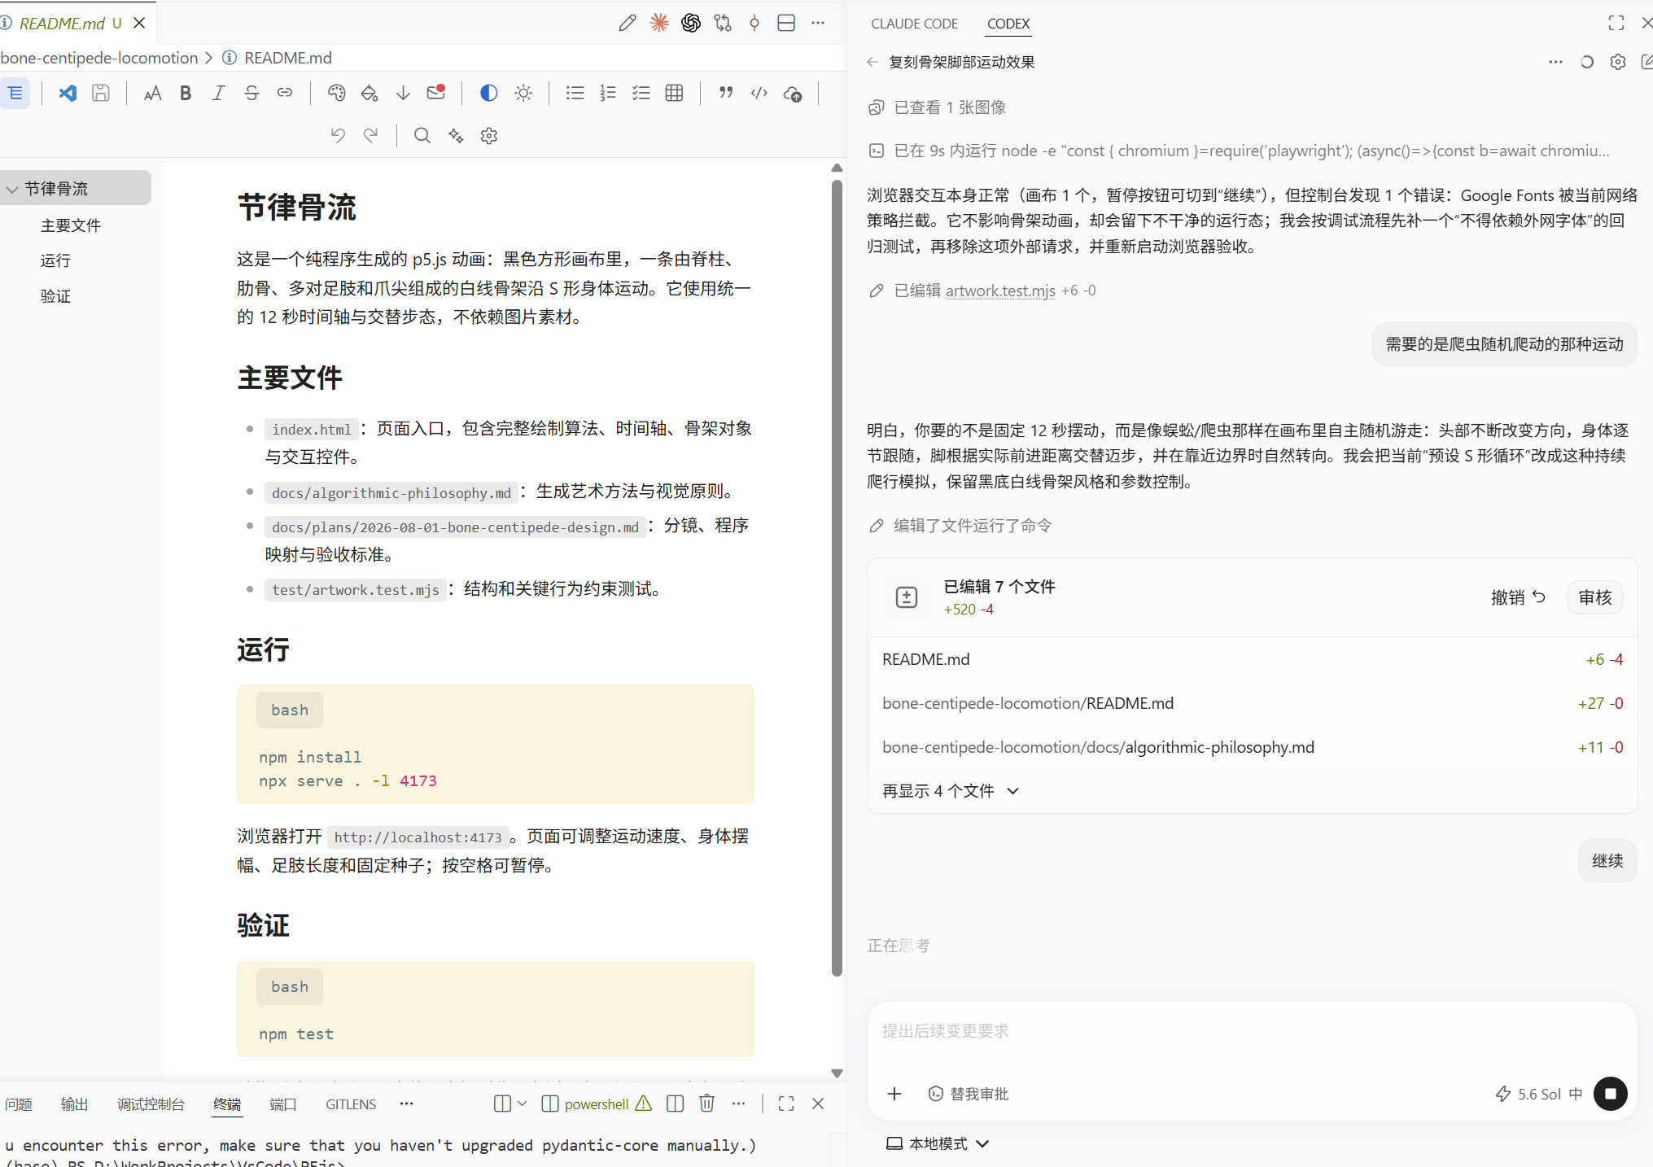Viewport: 1653px width, 1167px height.
Task: Toggle italic formatting
Action: (218, 93)
